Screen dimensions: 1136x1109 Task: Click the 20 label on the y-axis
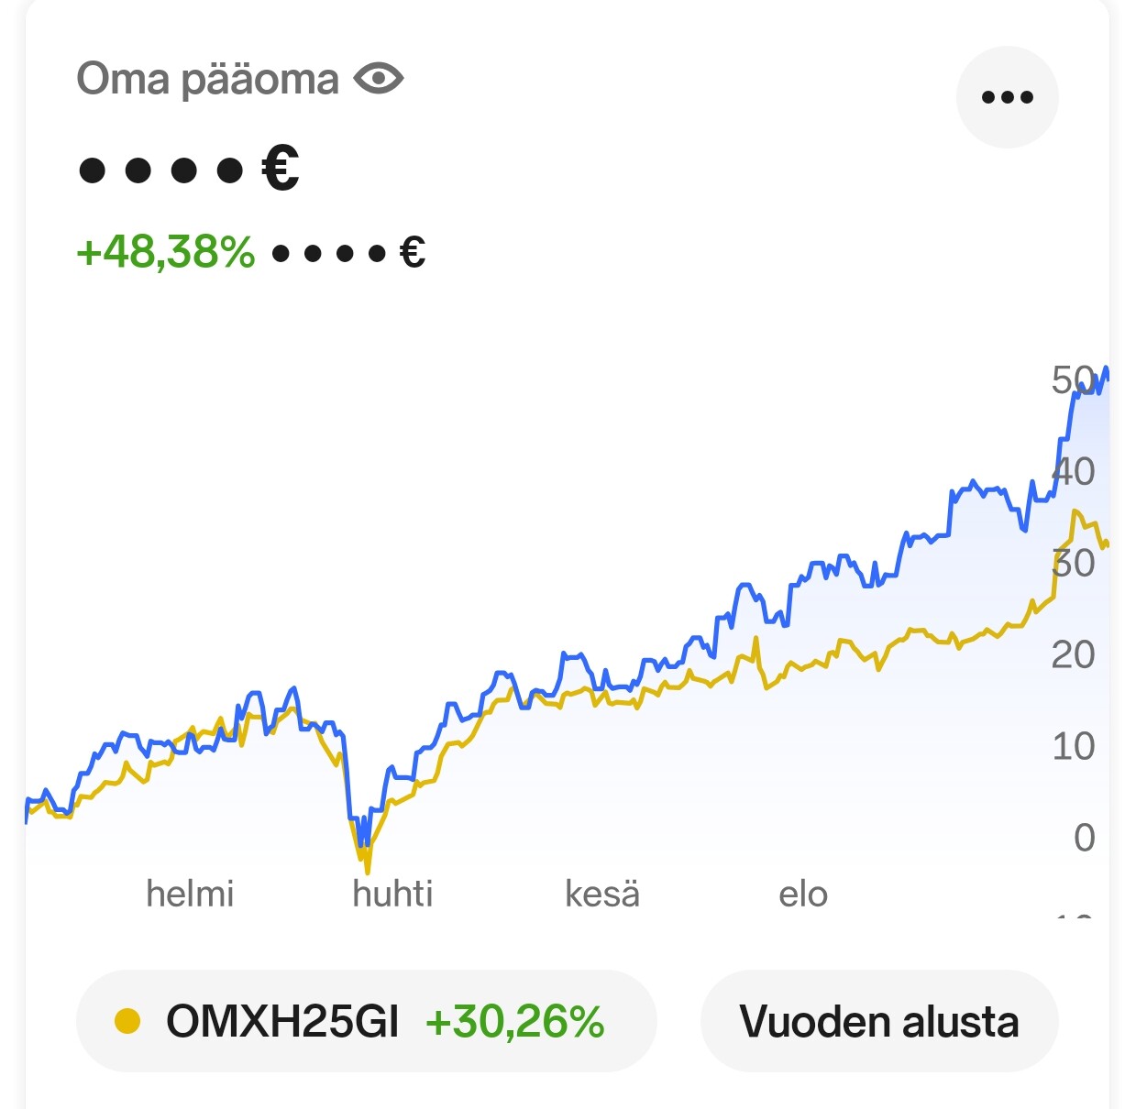pyautogui.click(x=1073, y=654)
